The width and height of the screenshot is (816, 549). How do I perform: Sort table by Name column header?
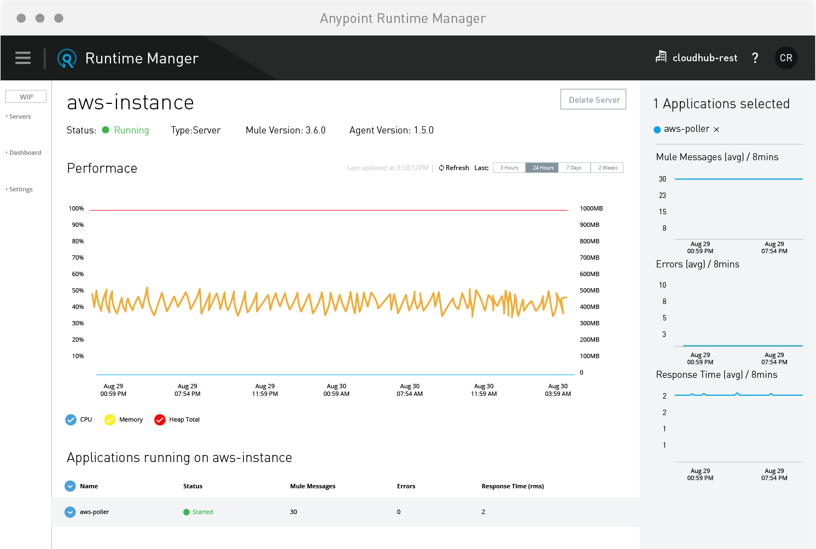click(x=89, y=486)
